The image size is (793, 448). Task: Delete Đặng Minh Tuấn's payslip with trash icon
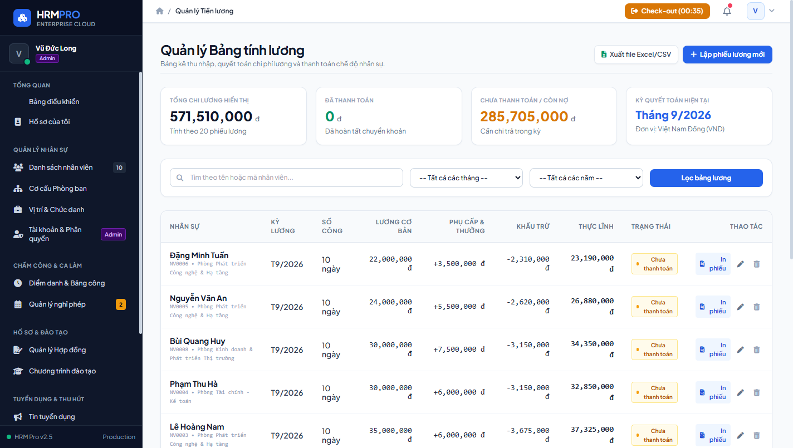(x=756, y=264)
